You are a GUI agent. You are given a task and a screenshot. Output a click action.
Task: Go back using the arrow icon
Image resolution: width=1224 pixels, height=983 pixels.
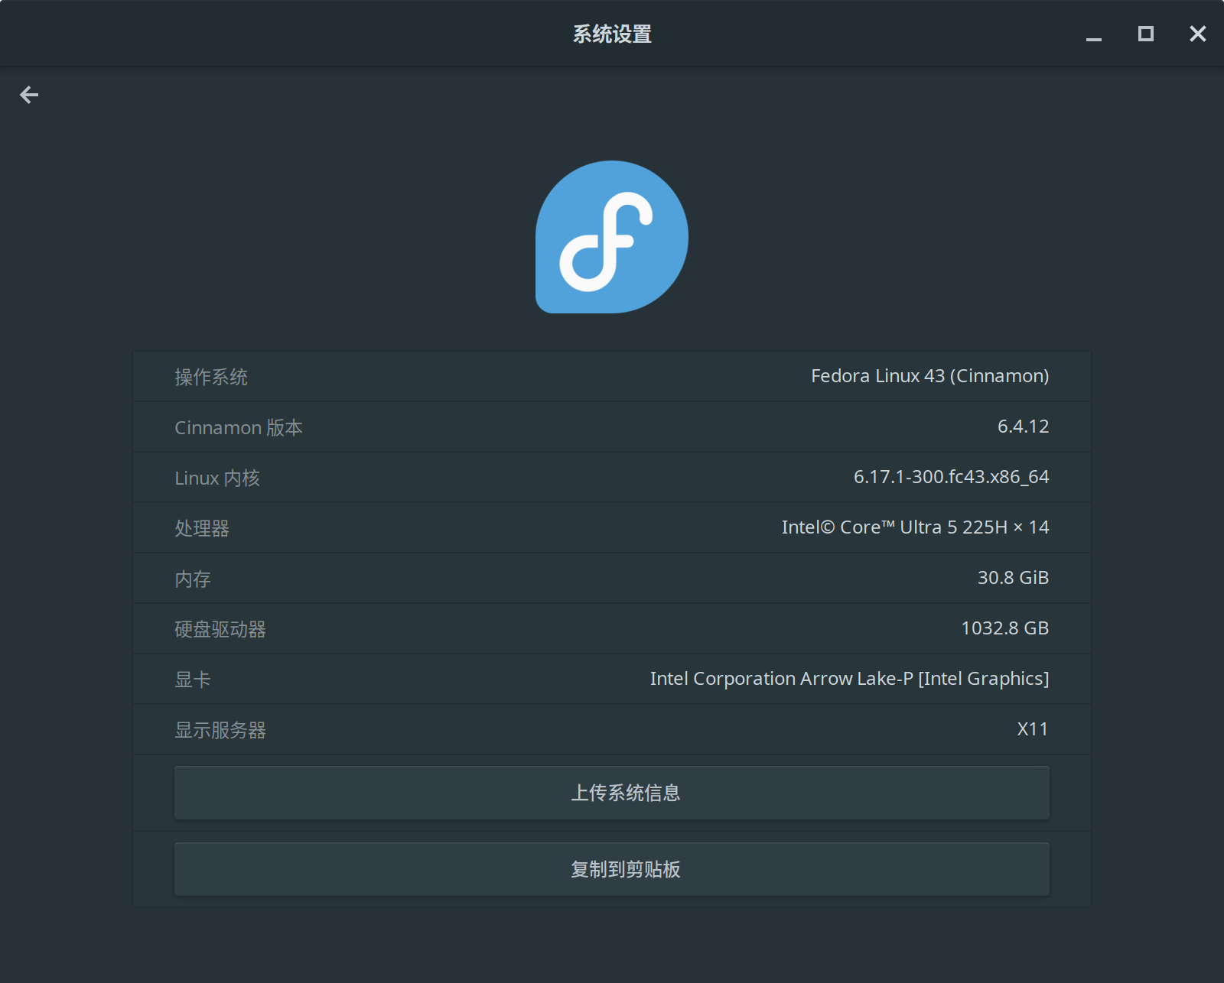pos(29,95)
